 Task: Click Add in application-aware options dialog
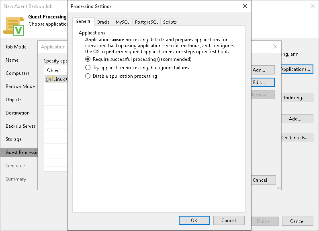point(263,70)
